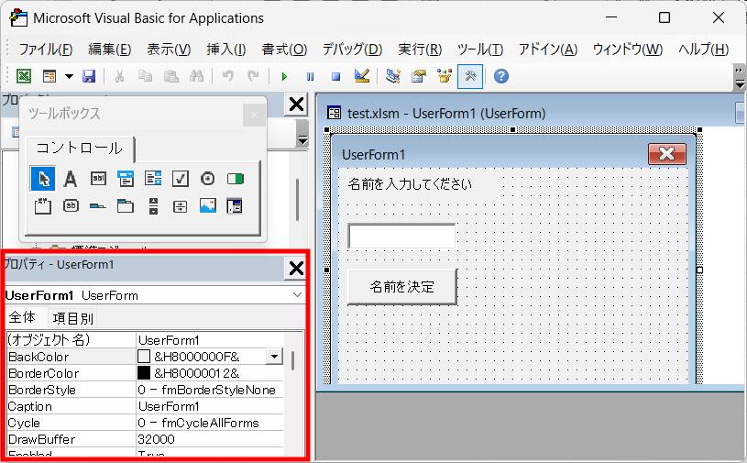
Task: Switch to the 項目別 properties tab
Action: (x=73, y=318)
